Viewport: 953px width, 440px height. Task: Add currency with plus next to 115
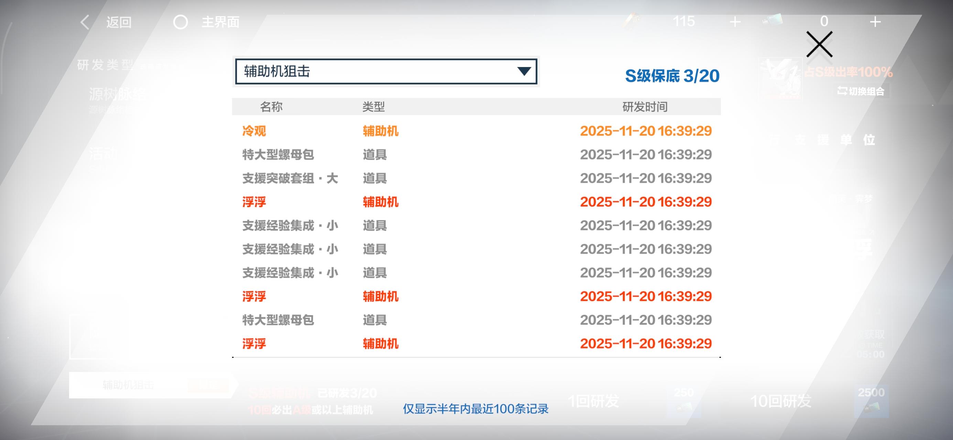coord(735,22)
